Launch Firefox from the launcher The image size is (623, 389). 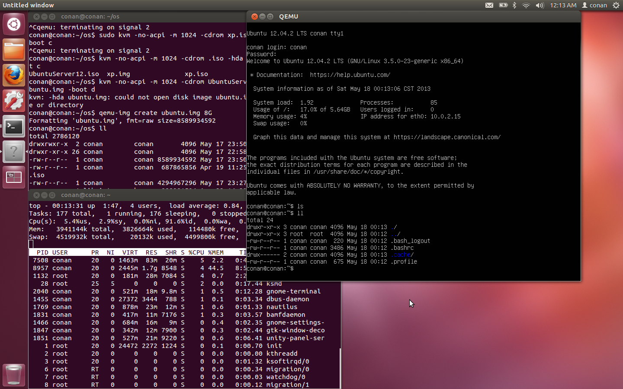pos(14,75)
